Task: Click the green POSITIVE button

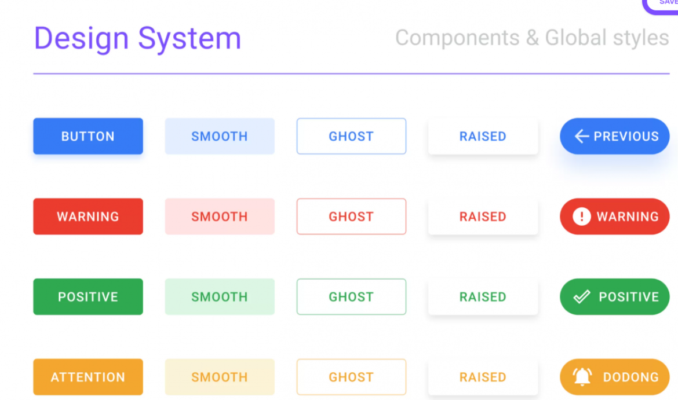Action: tap(88, 296)
